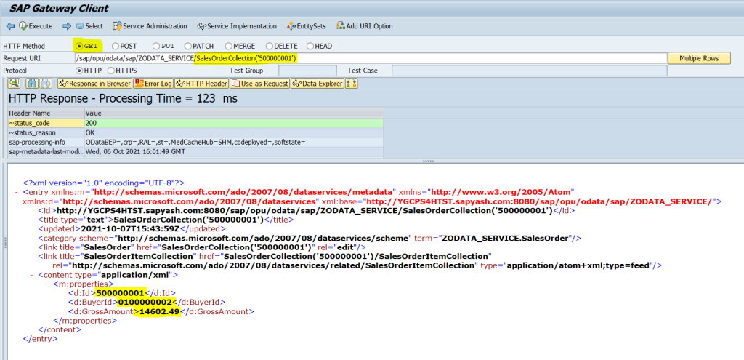
Task: Click Add URI Option
Action: [365, 26]
